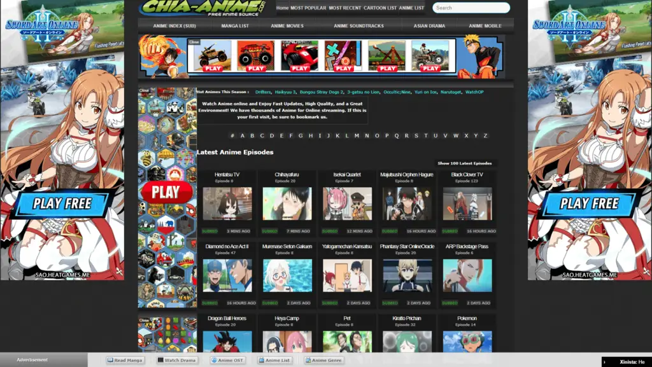Open the Yuri on Ice link

425,92
